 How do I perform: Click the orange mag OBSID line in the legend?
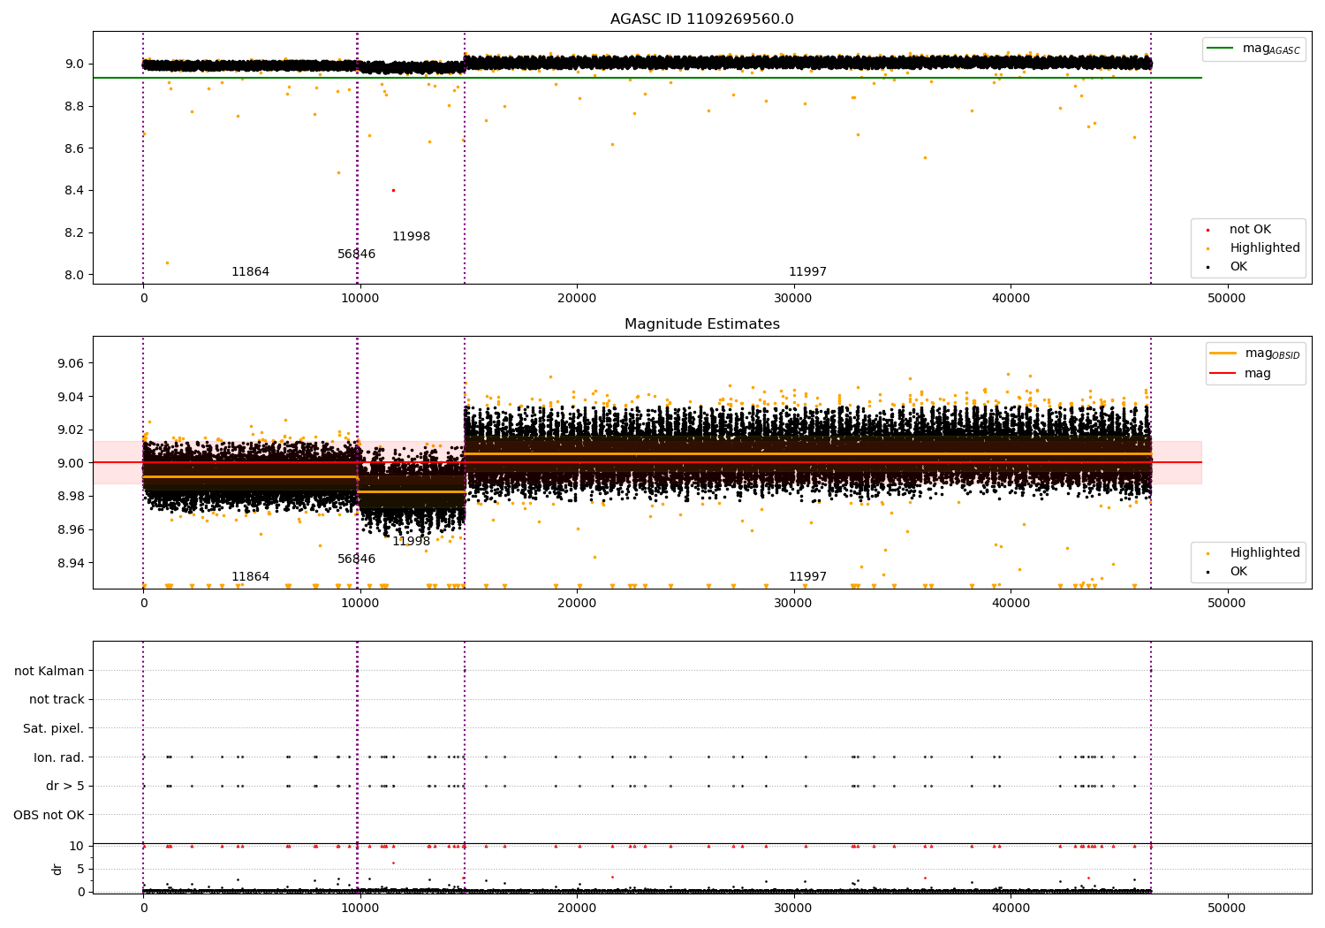coord(1224,353)
